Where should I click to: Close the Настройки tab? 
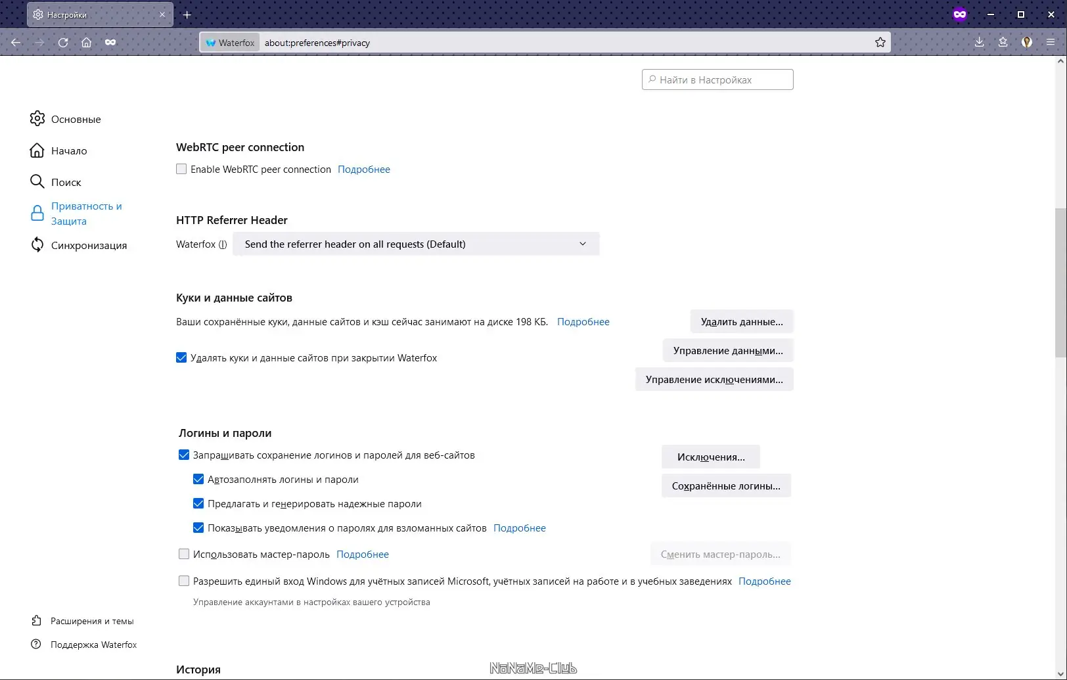coord(162,14)
